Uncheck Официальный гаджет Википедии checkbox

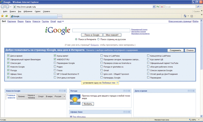[8, 59]
